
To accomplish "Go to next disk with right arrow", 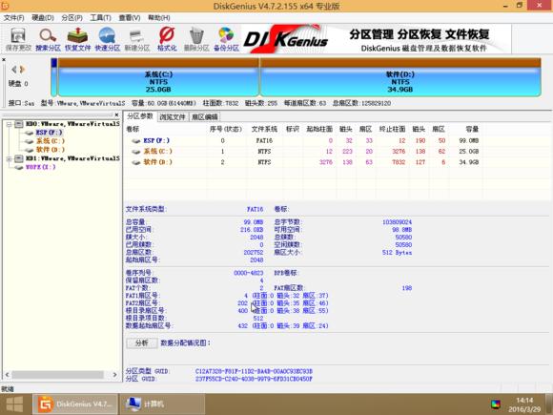I will point(22,70).
